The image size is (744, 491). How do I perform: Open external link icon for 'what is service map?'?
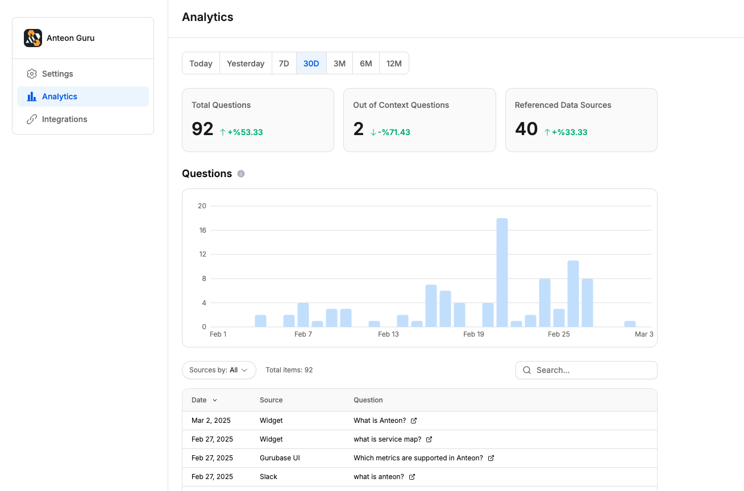click(429, 439)
